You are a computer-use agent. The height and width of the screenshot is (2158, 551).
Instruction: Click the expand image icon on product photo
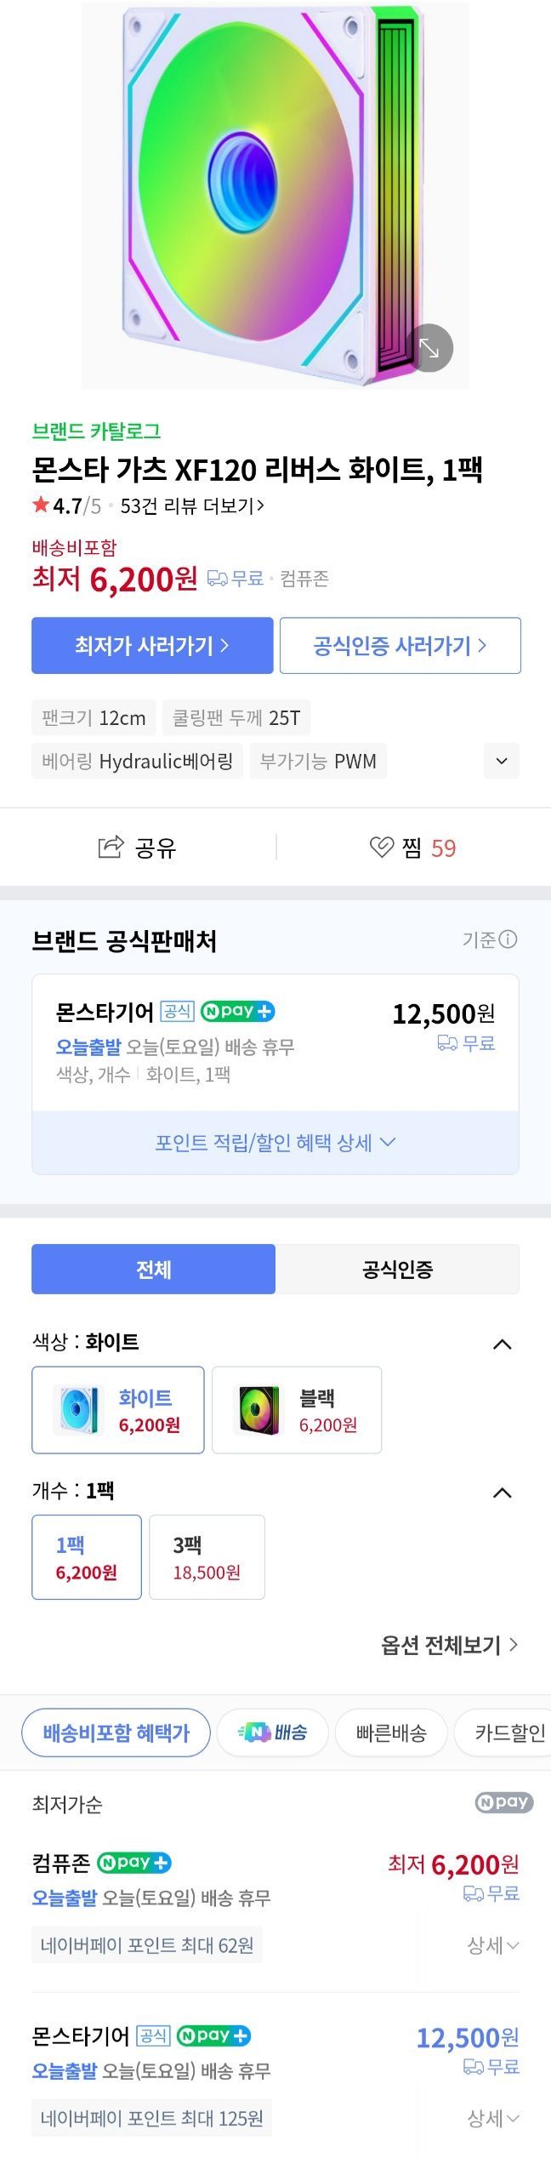429,348
